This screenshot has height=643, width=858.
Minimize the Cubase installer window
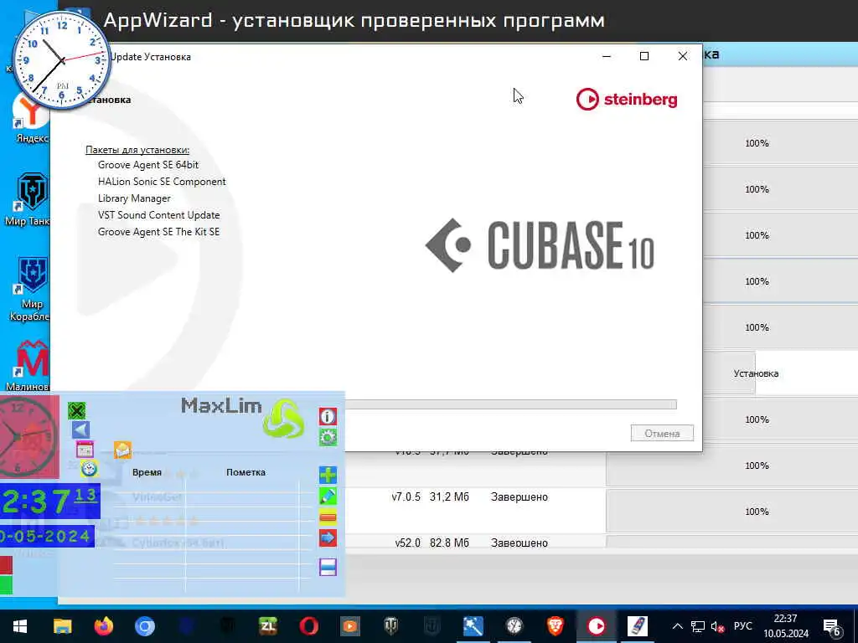(607, 56)
